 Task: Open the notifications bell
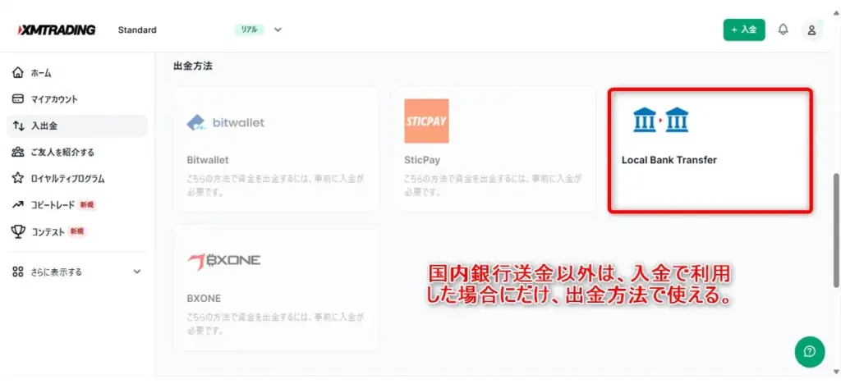(x=783, y=30)
